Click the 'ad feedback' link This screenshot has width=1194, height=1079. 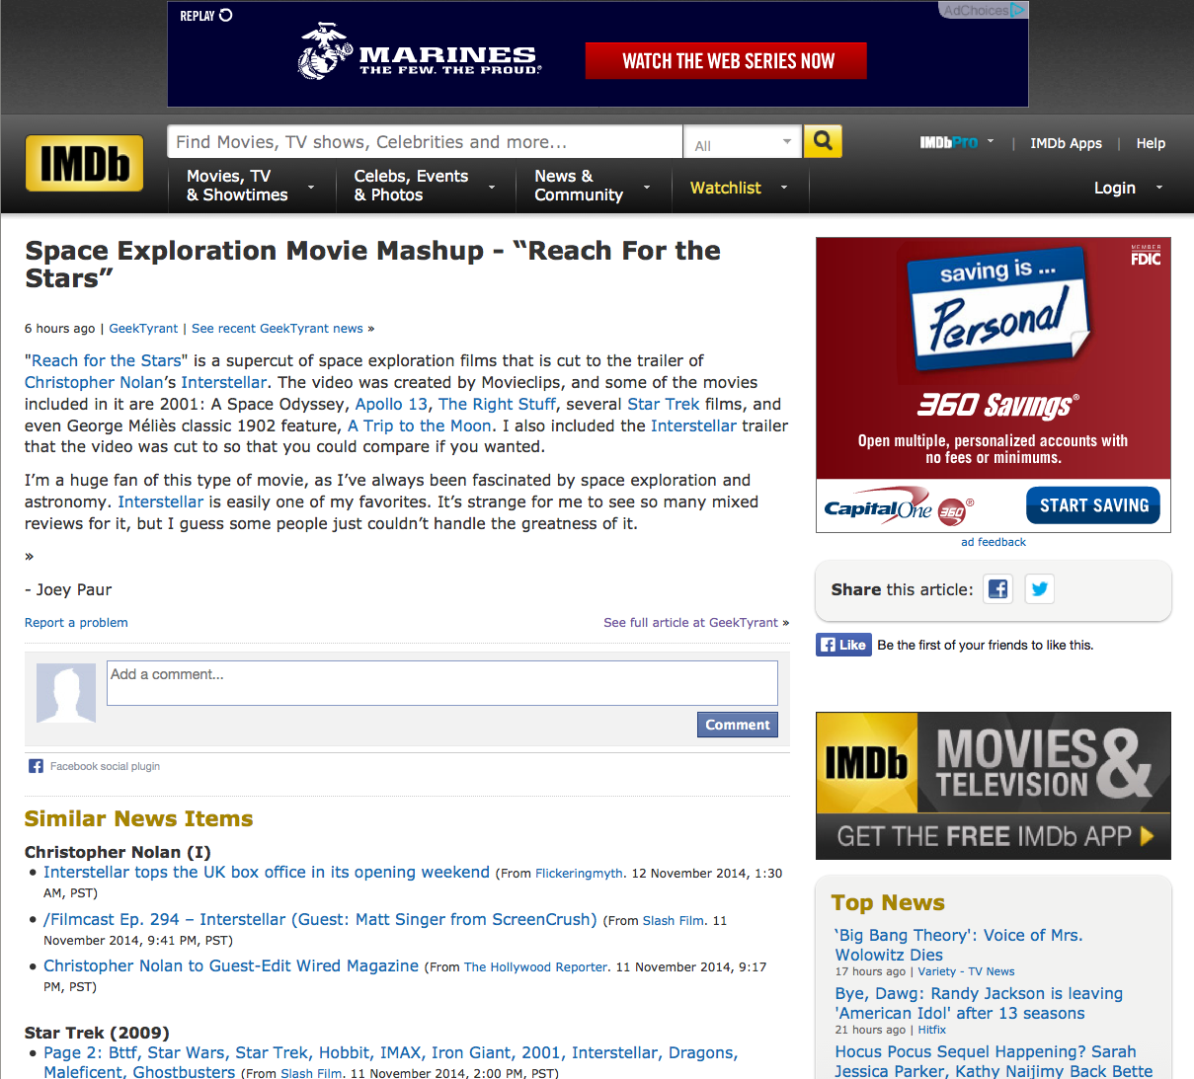(994, 542)
